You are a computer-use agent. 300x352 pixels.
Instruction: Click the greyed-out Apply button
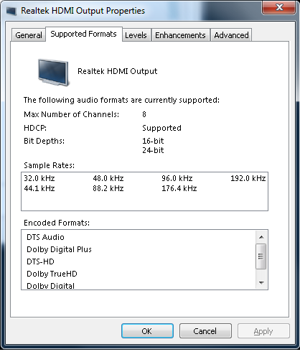(x=263, y=331)
